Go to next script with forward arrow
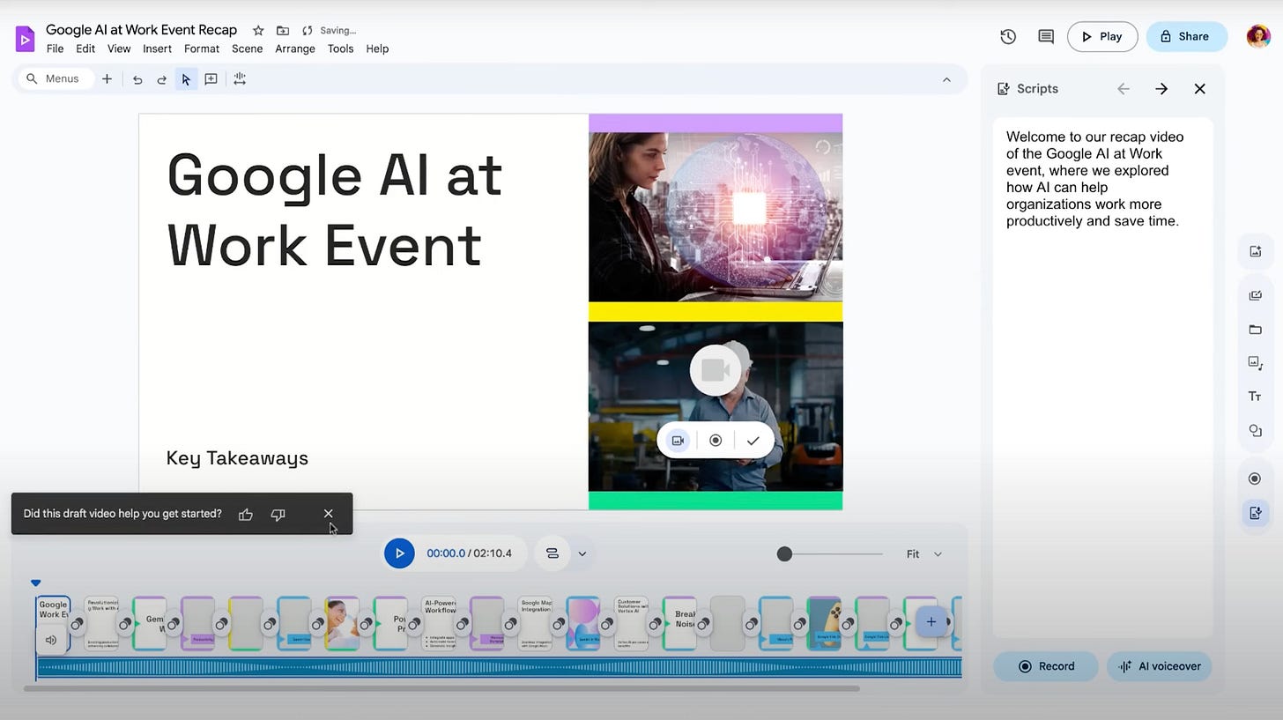 pos(1161,89)
